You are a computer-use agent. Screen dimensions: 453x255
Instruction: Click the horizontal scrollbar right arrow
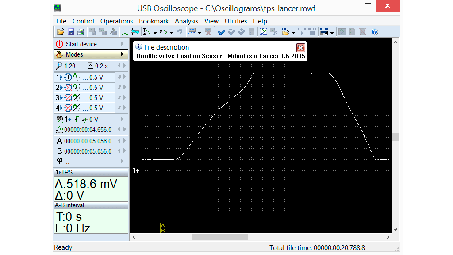[x=388, y=237]
